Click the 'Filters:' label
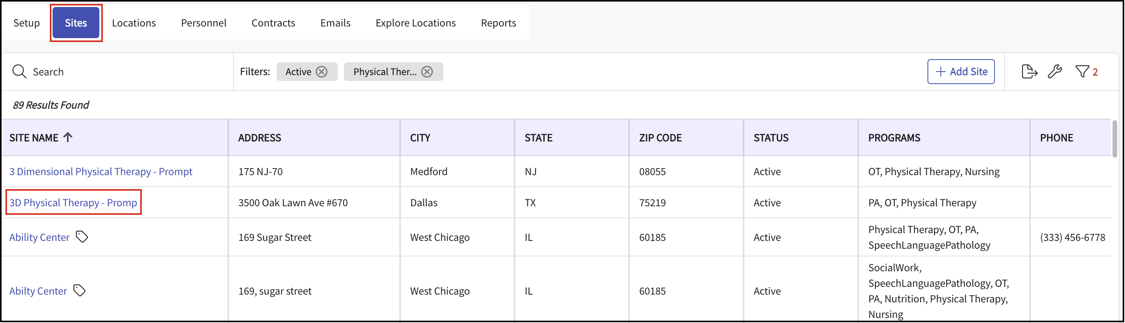 (x=255, y=72)
